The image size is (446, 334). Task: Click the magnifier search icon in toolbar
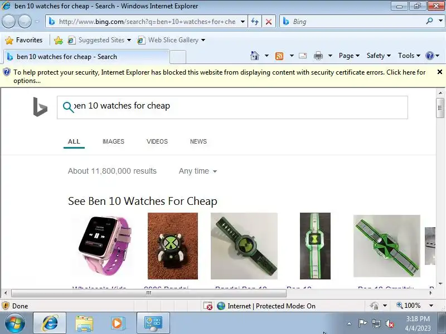pos(429,21)
